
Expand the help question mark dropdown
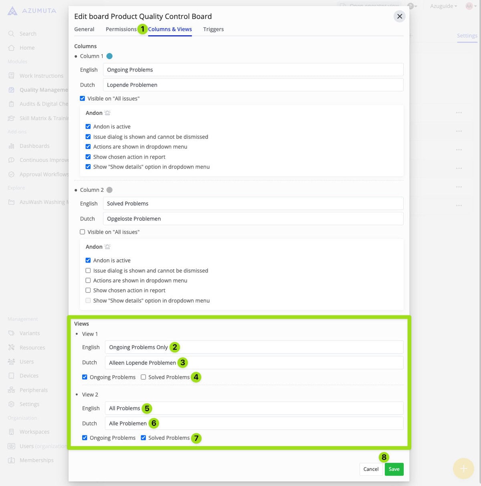pos(412,6)
